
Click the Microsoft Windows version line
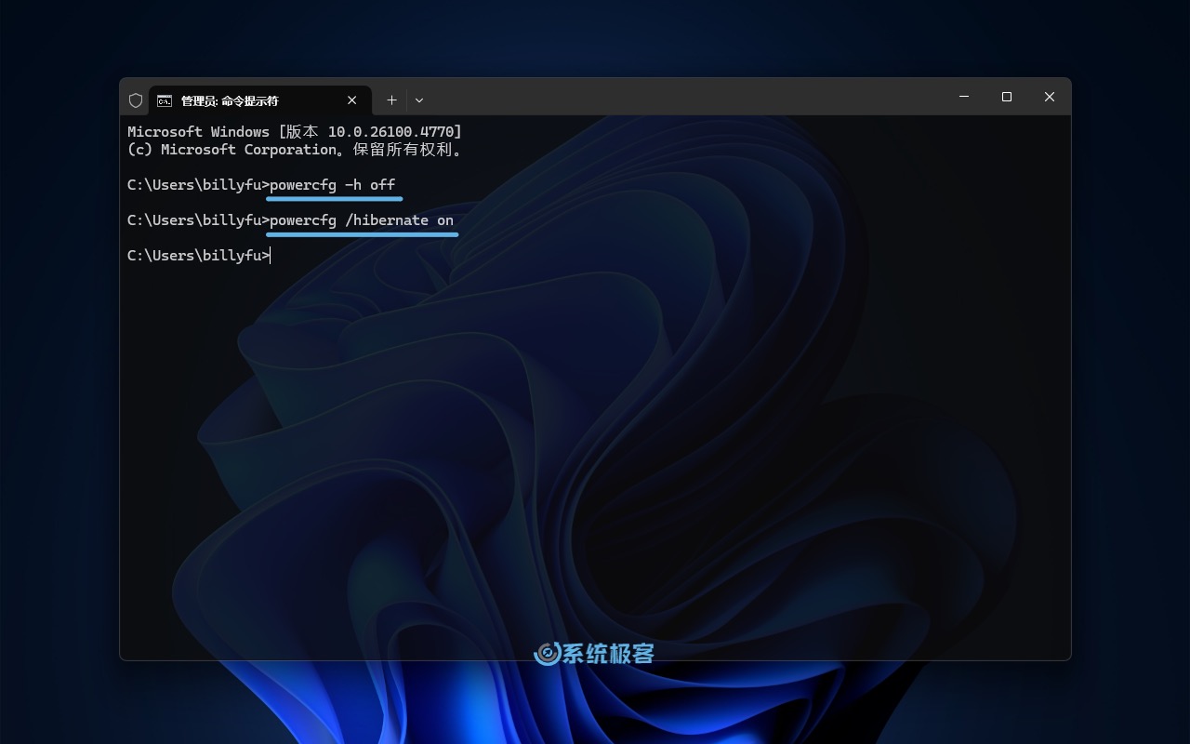(295, 132)
